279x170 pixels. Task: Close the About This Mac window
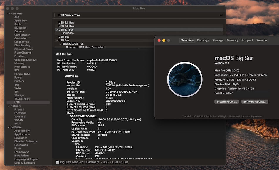click(x=159, y=41)
